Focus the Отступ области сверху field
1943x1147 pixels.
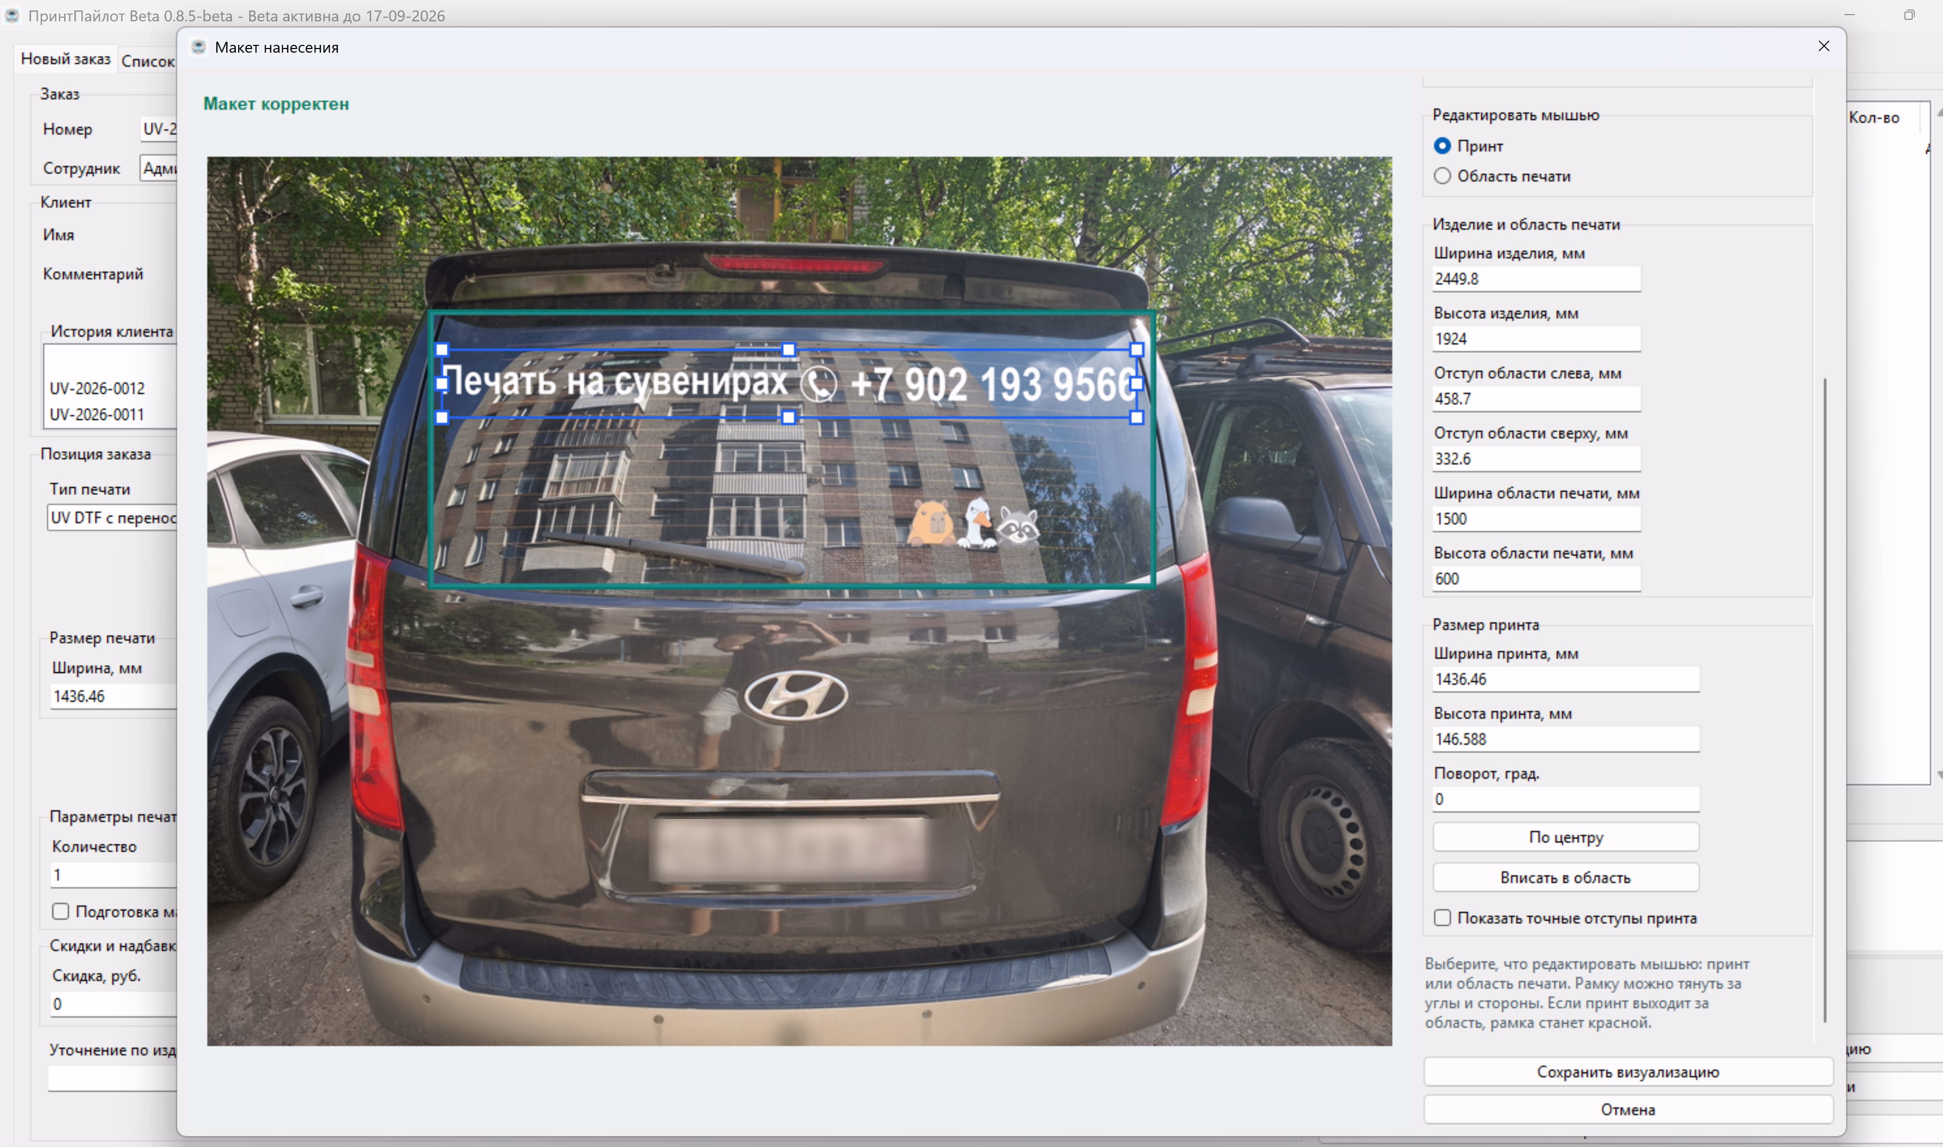(x=1536, y=458)
